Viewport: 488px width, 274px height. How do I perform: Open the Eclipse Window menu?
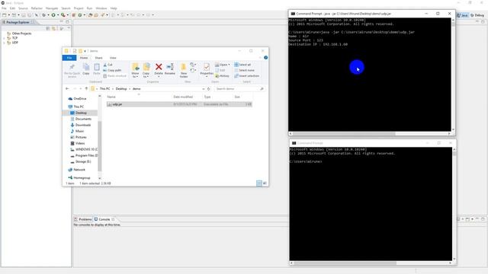pos(101,8)
